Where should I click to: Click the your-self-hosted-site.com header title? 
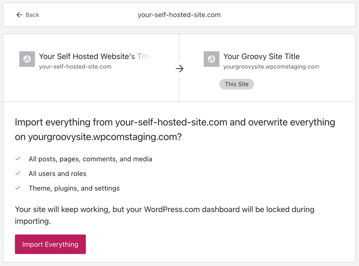[179, 15]
